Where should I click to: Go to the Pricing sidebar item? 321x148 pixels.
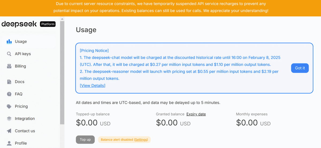(21, 106)
